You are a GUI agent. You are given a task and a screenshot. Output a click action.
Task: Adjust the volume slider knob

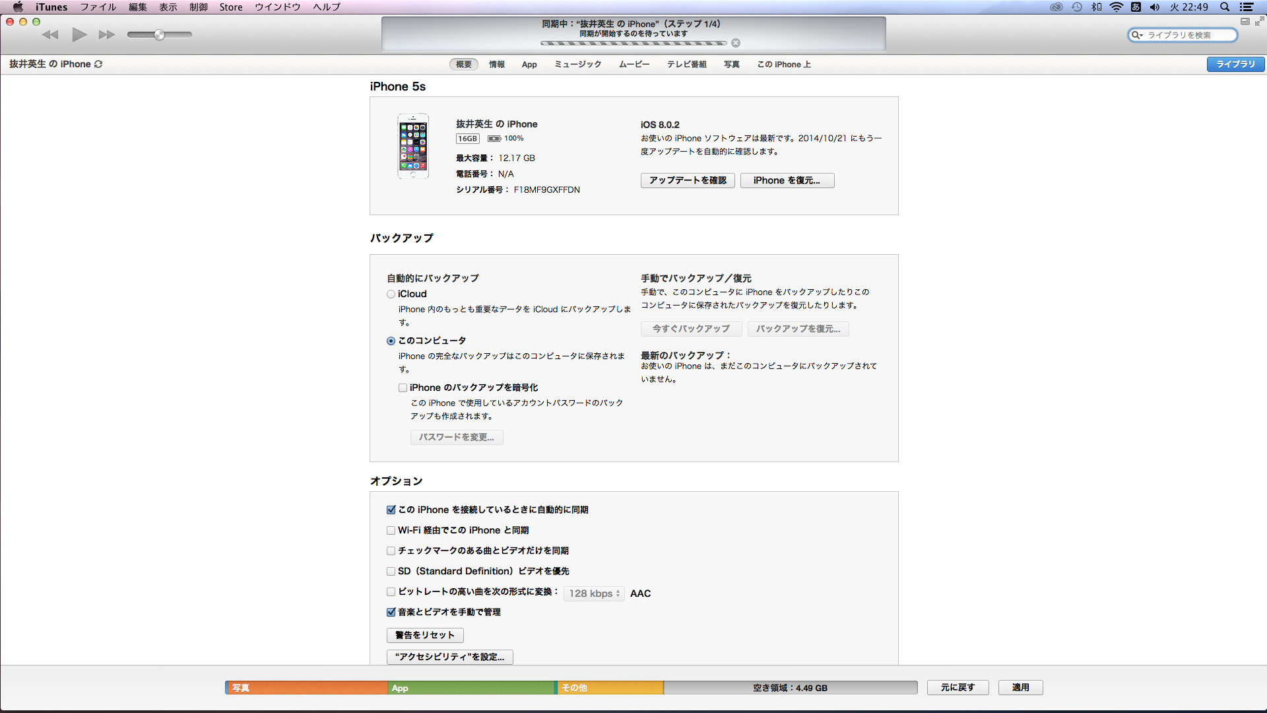coord(159,34)
